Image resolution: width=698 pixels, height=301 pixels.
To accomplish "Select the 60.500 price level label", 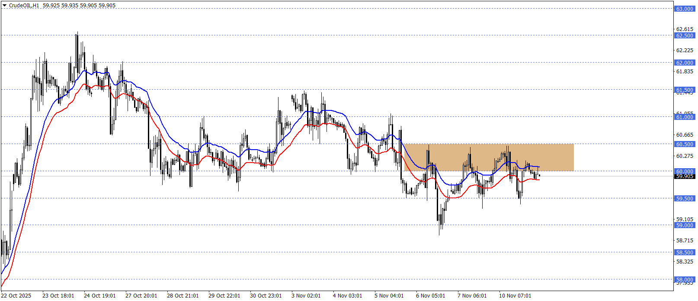I will click(x=685, y=144).
